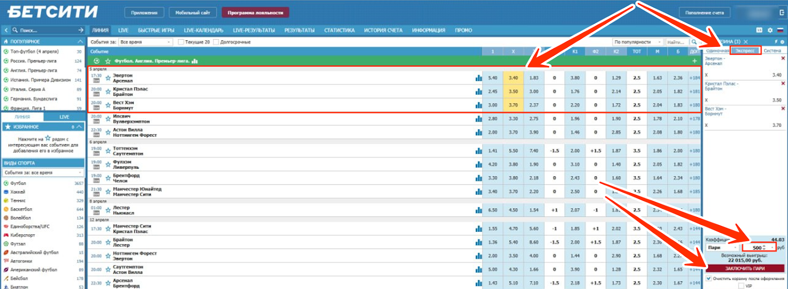Click the Russian flag language icon
Image resolution: width=788 pixels, height=289 pixels.
click(x=780, y=30)
